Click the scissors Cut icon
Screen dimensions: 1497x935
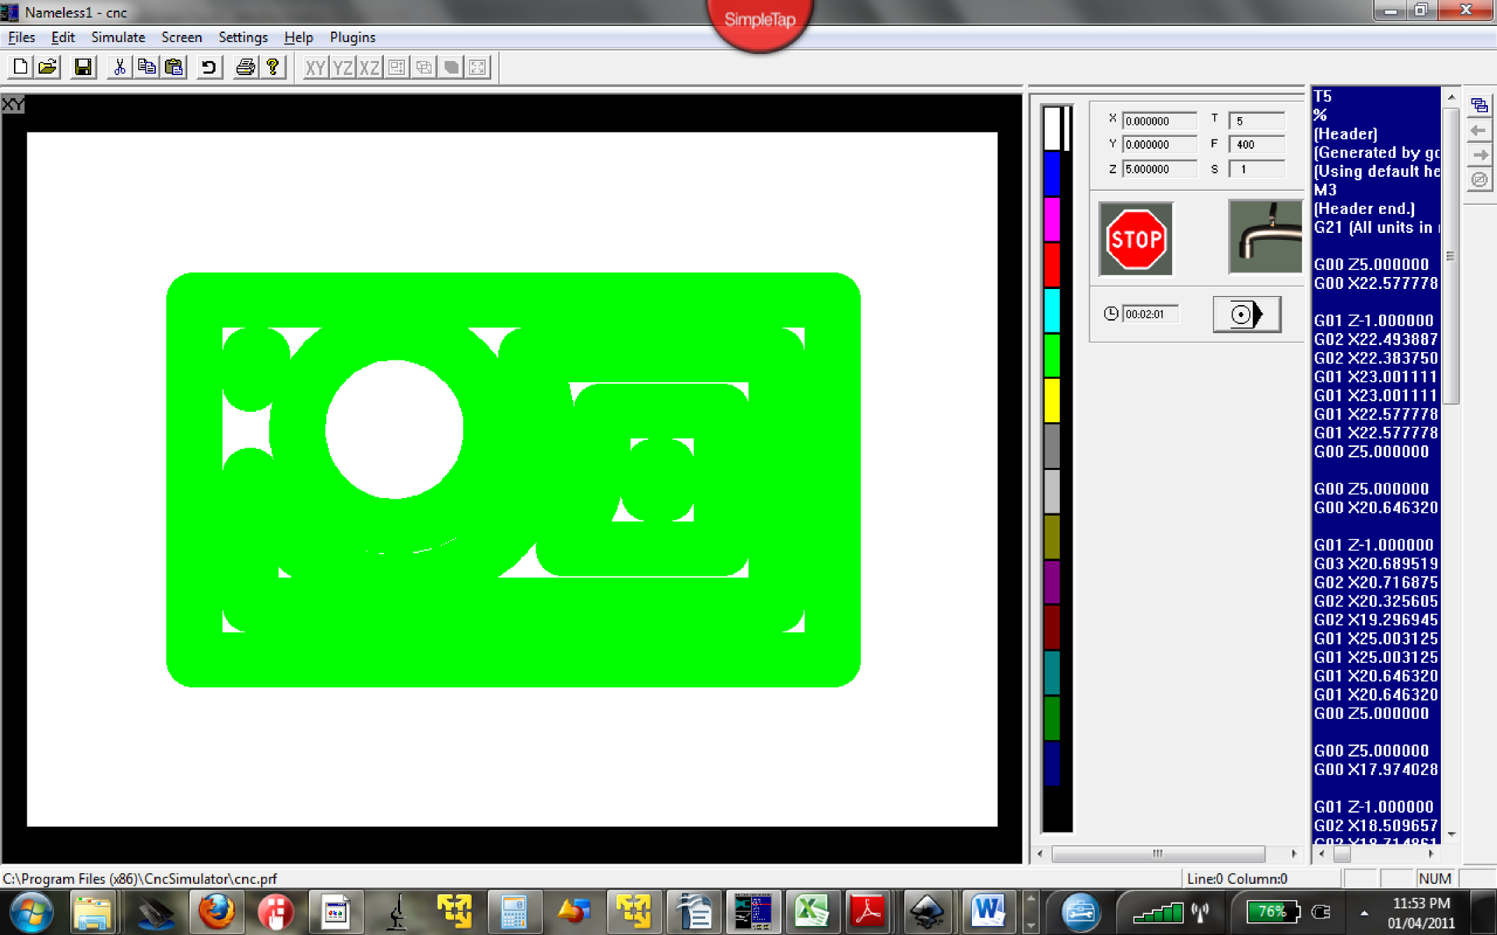119,67
